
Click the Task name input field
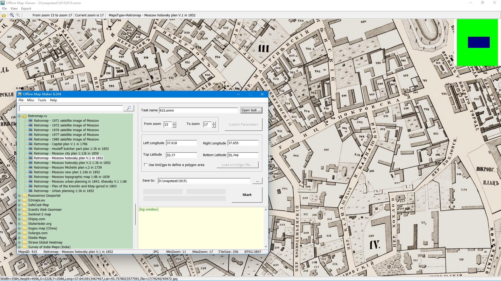(x=198, y=110)
